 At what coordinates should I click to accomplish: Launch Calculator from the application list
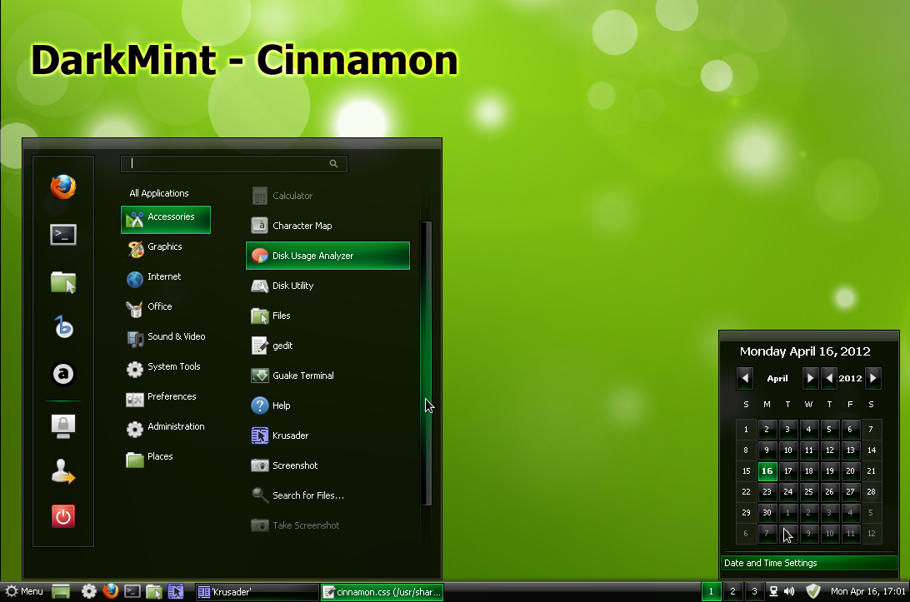pyautogui.click(x=327, y=196)
